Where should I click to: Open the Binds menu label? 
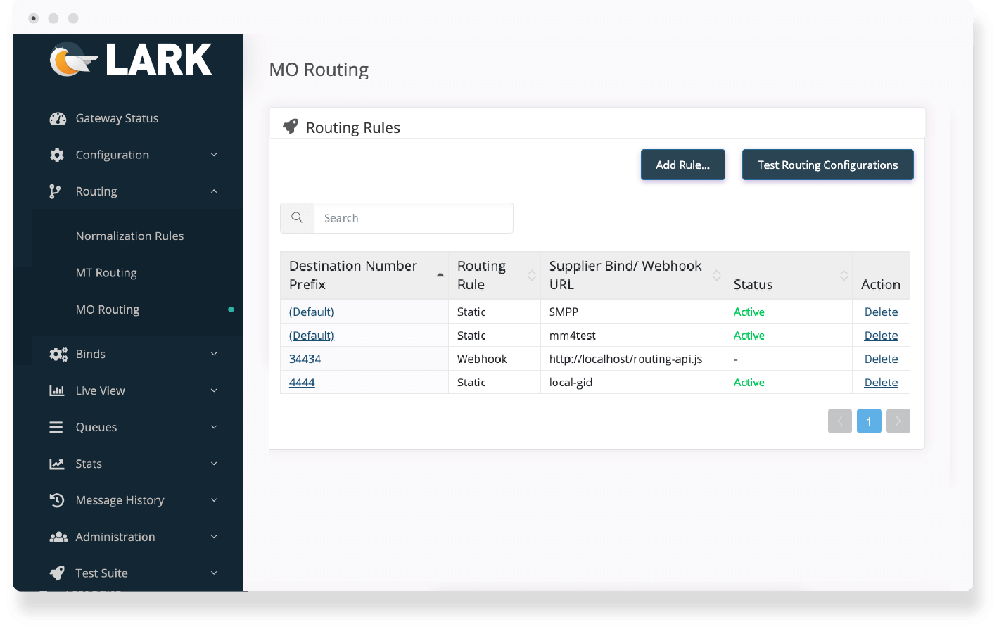point(91,354)
